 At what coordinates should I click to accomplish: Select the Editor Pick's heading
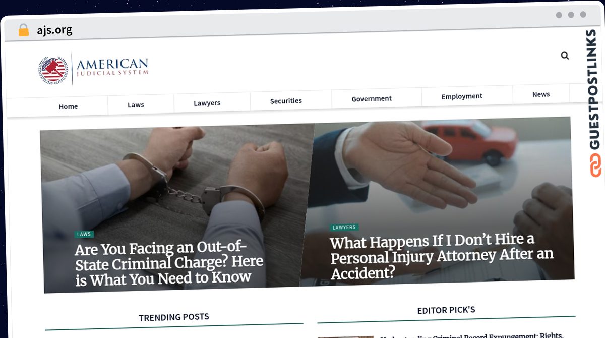pyautogui.click(x=446, y=310)
